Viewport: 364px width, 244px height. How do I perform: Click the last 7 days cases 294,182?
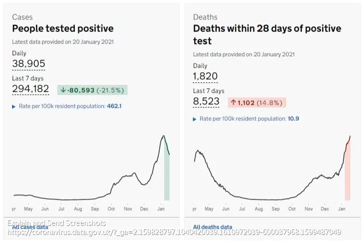click(31, 89)
